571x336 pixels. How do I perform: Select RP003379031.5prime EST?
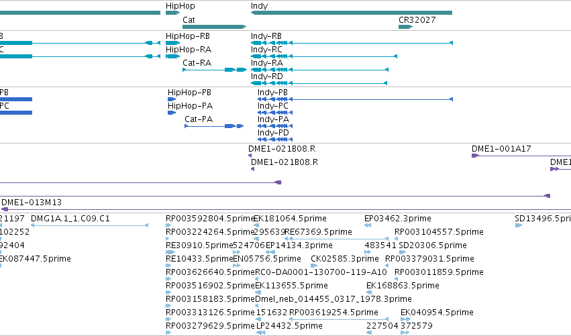429,259
